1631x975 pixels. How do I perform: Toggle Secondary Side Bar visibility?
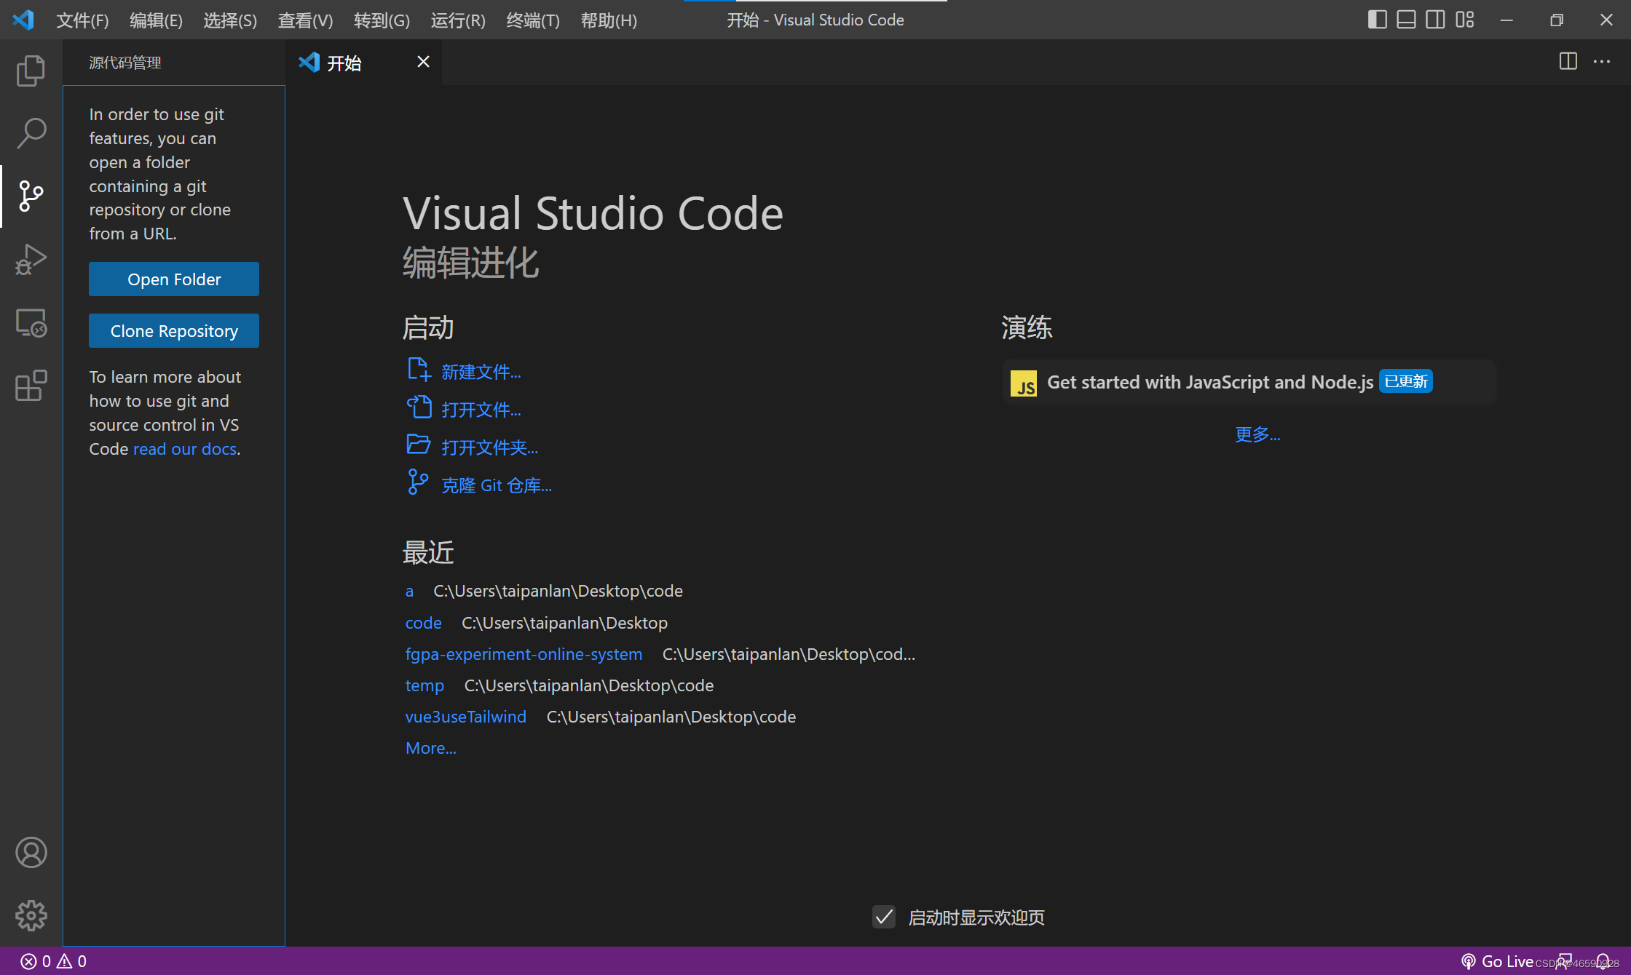coord(1434,20)
